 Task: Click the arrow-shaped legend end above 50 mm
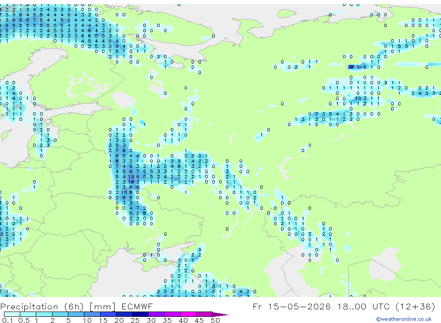pyautogui.click(x=220, y=315)
